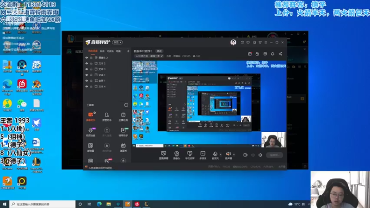This screenshot has height=208, width=370.
Task: Open the 主播任务 tool
Action: (x=123, y=117)
